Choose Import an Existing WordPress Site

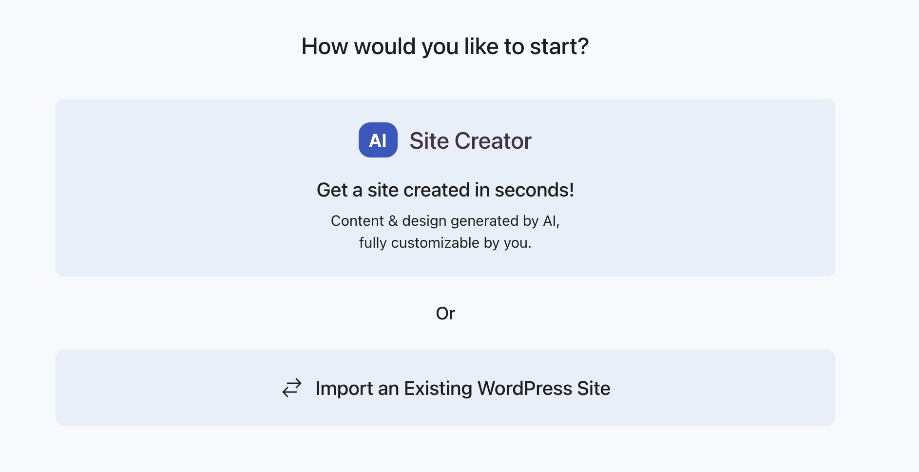[445, 388]
